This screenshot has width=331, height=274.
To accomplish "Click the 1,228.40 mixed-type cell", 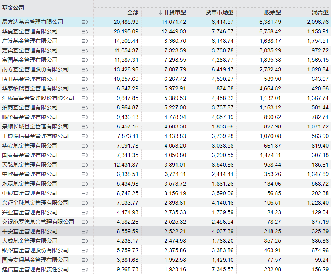I will (318, 203).
